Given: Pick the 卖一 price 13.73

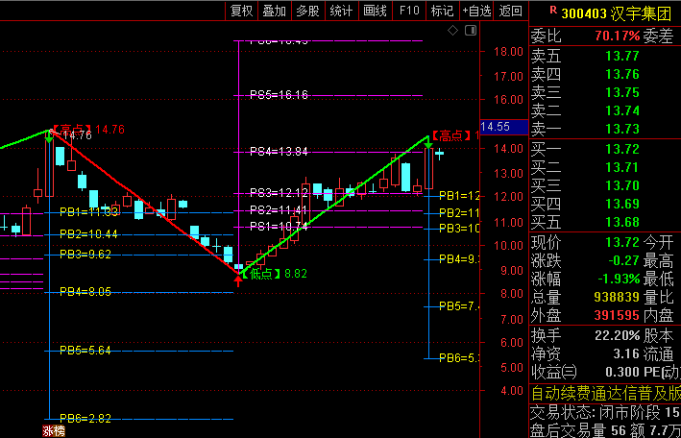Looking at the screenshot, I should pyautogui.click(x=622, y=129).
